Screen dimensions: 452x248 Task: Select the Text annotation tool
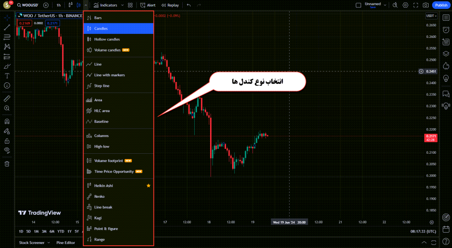7,76
